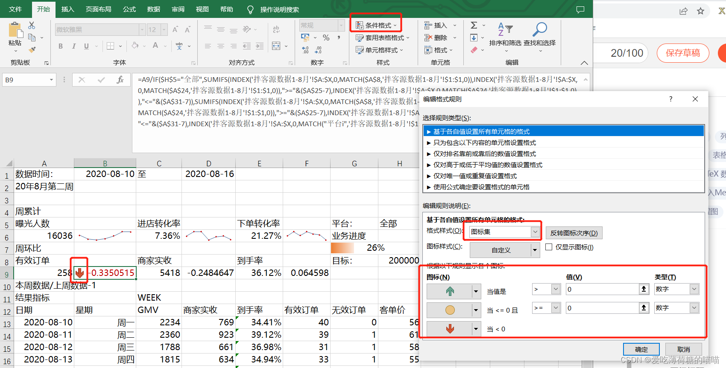Viewport: 726px width, 368px height.
Task: Click the dialog help question mark
Action: pos(670,99)
